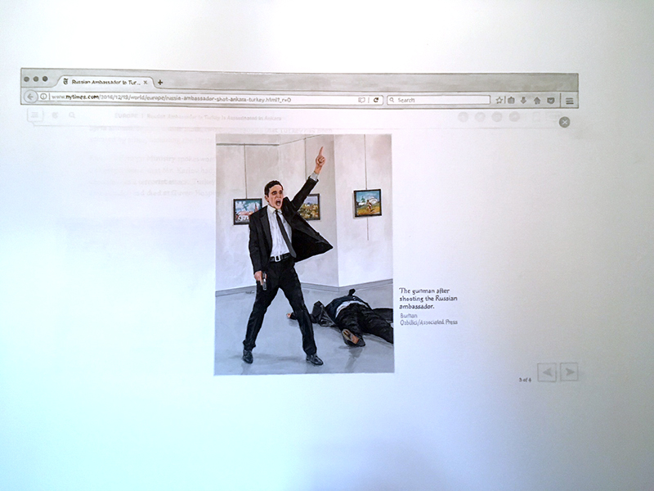This screenshot has width=654, height=491.
Task: Click the site info icon in address bar
Action: pos(44,97)
